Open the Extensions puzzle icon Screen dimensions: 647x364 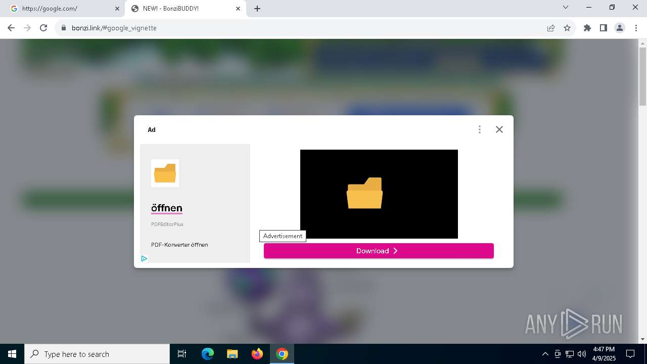tap(587, 28)
